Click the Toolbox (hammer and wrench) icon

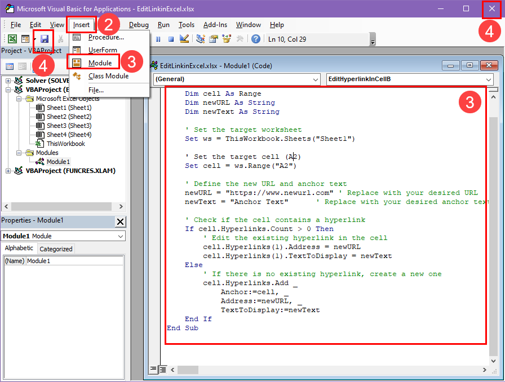click(x=240, y=39)
